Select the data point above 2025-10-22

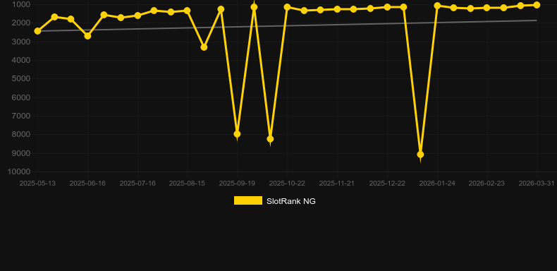[287, 7]
